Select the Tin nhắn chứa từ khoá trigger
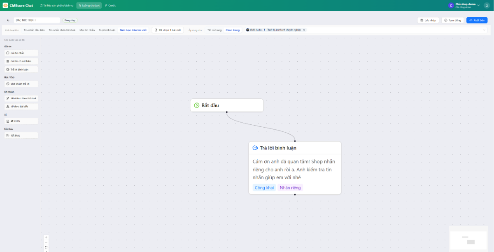The width and height of the screenshot is (494, 252). 62,30
